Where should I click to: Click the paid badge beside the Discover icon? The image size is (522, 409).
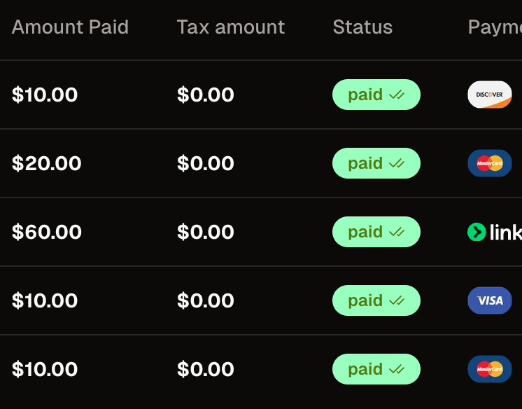pos(376,95)
